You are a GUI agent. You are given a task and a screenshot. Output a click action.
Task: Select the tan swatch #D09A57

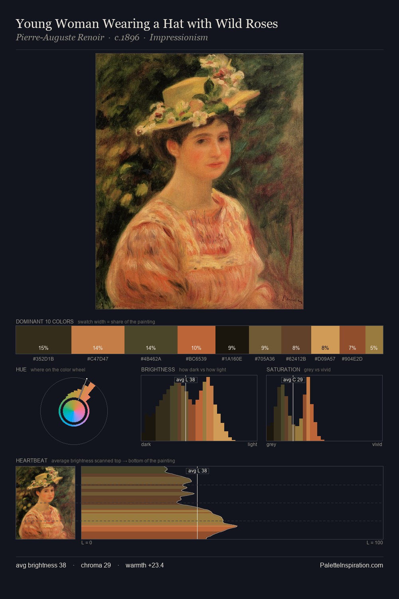325,340
